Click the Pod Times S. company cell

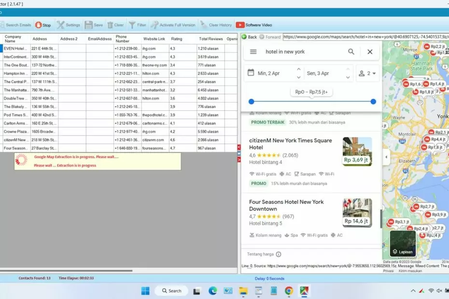16,115
